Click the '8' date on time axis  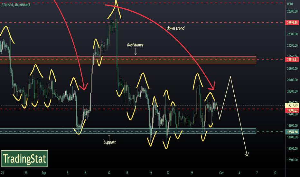coord(85,173)
